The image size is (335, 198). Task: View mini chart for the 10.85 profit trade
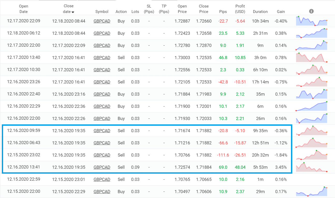coord(311,58)
